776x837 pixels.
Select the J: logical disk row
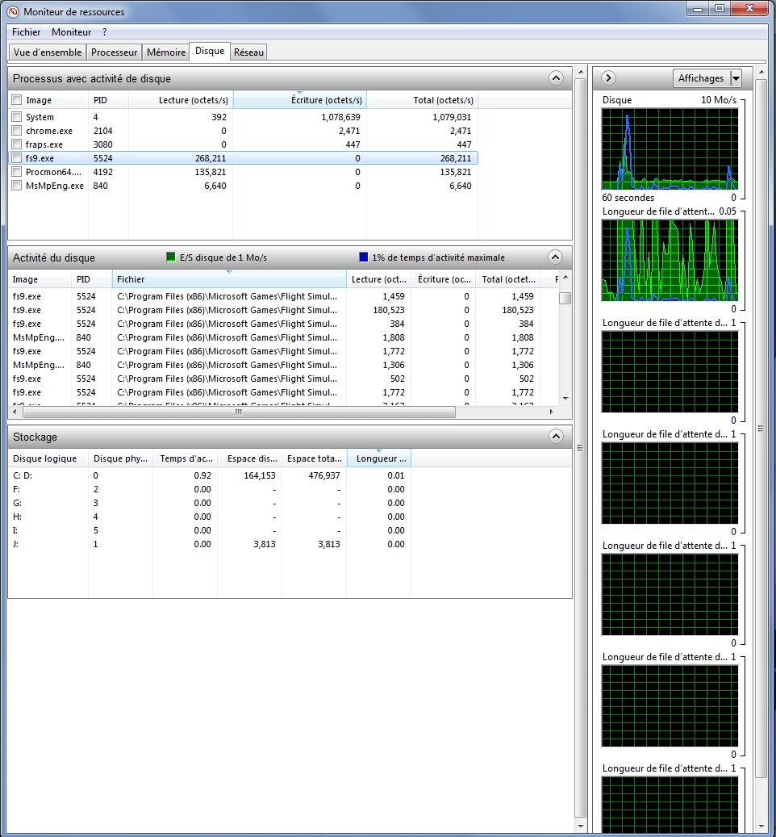(290, 545)
